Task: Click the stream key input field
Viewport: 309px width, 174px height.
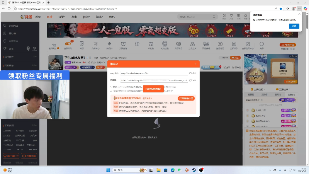Action: [154, 80]
